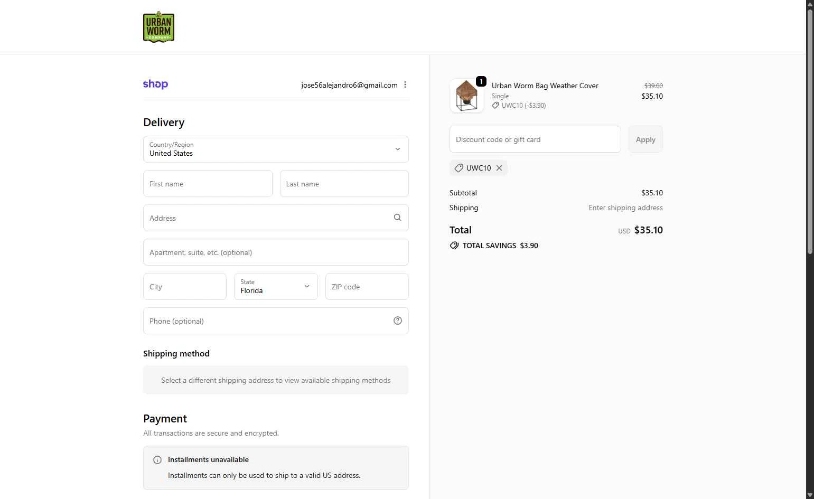Viewport: 814px width, 499px height.
Task: Click the struck-through $39.00 price
Action: click(x=653, y=86)
